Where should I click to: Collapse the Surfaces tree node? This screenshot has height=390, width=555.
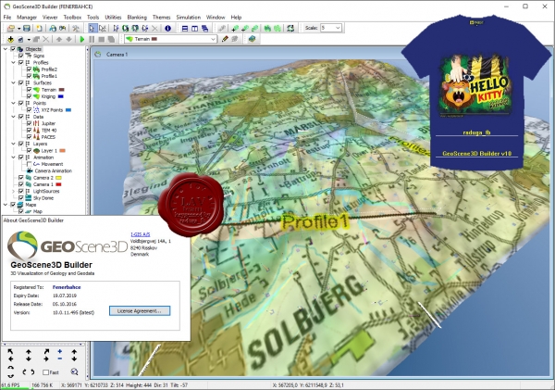point(14,82)
